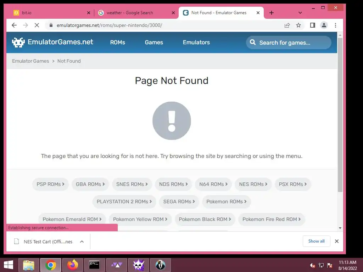
Task: Close the bit.io tab
Action: [88, 13]
